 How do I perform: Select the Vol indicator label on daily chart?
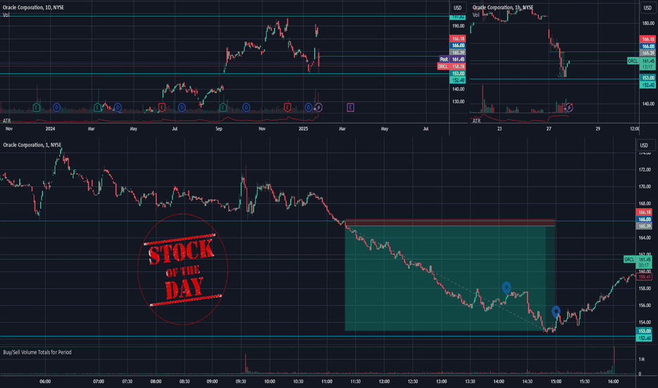click(6, 15)
